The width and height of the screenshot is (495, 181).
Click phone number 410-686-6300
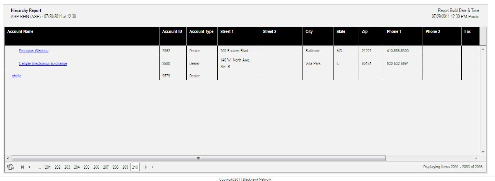(x=397, y=51)
